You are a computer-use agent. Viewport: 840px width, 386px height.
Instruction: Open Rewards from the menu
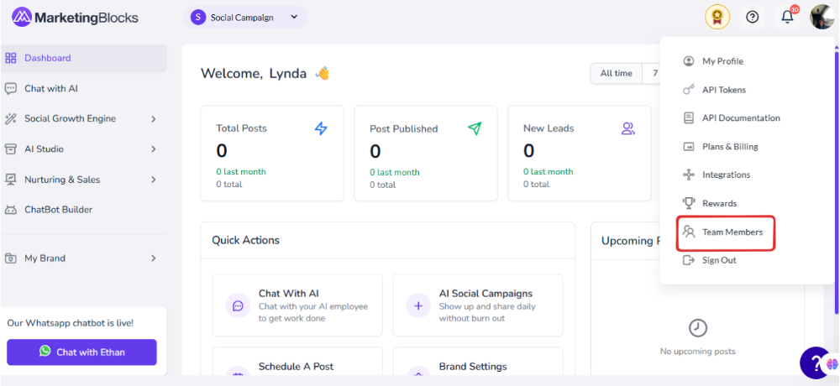pyautogui.click(x=722, y=203)
